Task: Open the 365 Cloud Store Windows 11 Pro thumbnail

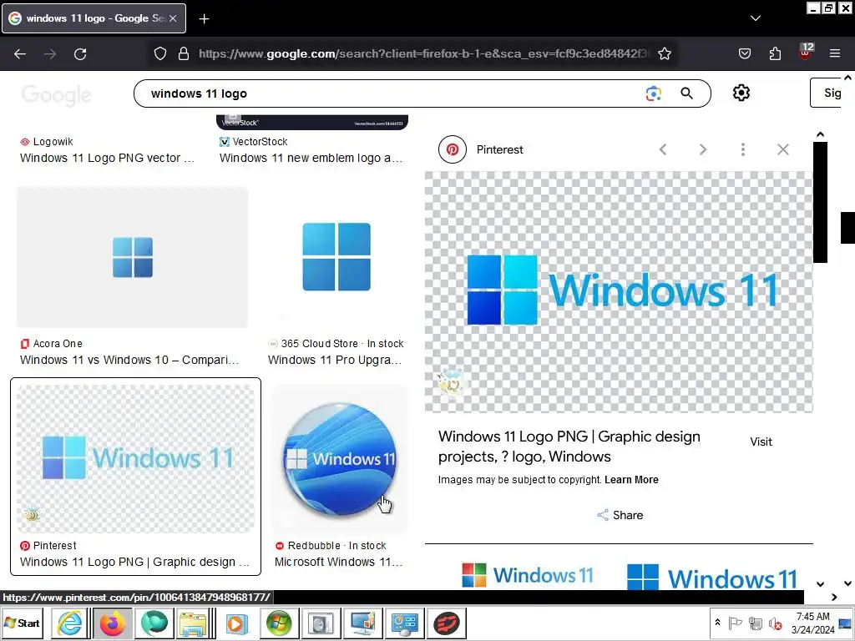Action: coord(336,257)
